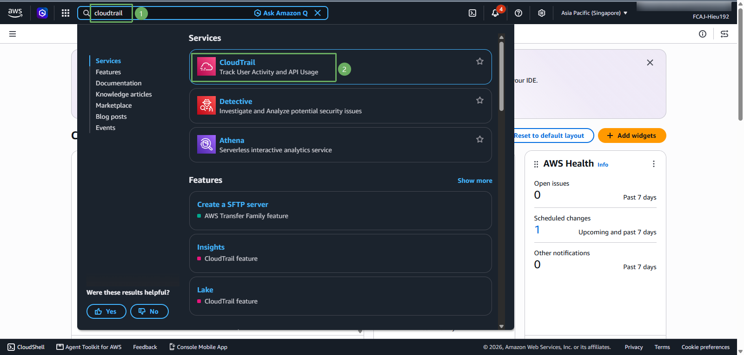Select the Events search category
Viewport: 744px width, 355px height.
click(x=106, y=128)
